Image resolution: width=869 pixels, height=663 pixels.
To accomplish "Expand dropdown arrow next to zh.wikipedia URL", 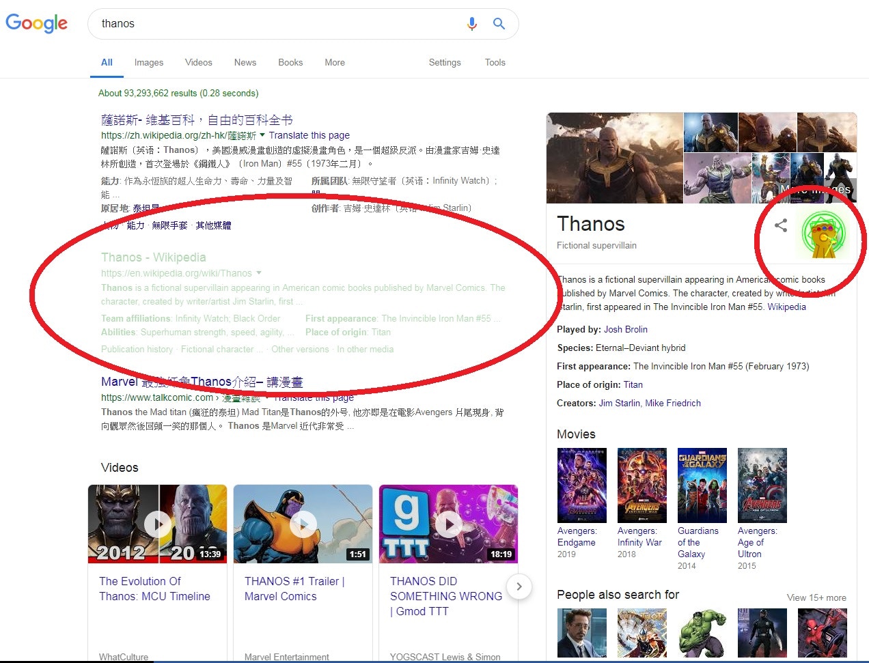I will click(262, 135).
